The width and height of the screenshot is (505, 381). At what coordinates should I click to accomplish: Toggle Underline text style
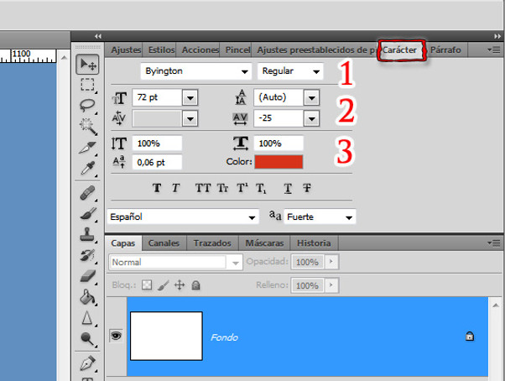pyautogui.click(x=288, y=188)
